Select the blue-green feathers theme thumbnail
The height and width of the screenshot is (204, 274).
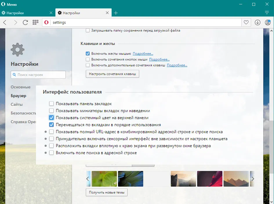pyautogui.click(x=130, y=179)
